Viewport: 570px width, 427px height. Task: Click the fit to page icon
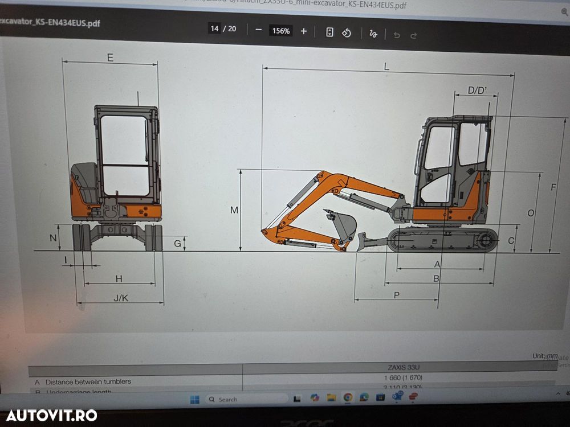click(x=329, y=32)
